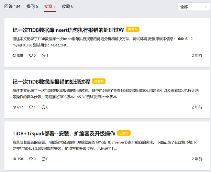Screen dimensions: 211x172
Task: Click summary text beginning 背景随着业务的变更
Action: coord(105,146)
